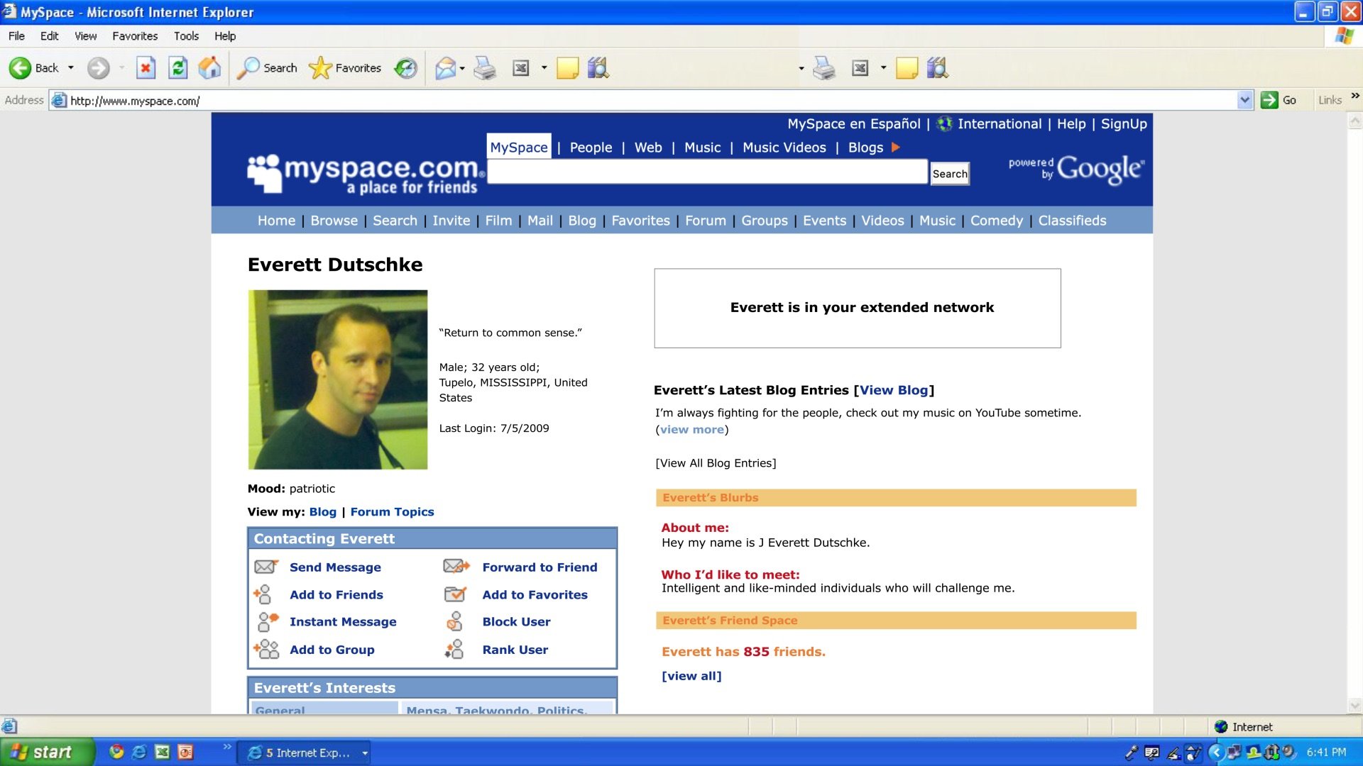Expand hidden system tray icons arrow

pos(1215,752)
